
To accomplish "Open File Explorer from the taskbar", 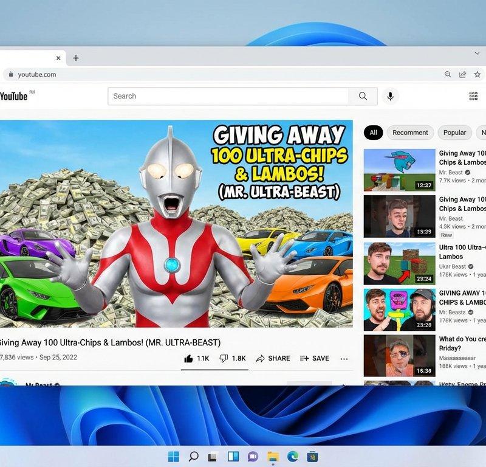I will pos(273,457).
